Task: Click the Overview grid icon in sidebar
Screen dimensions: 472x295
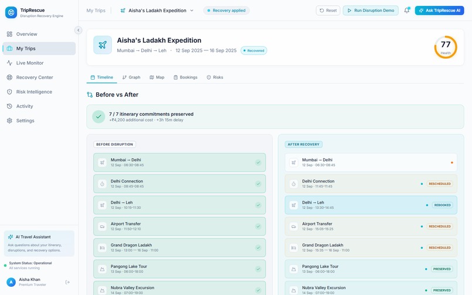Action: pos(9,34)
